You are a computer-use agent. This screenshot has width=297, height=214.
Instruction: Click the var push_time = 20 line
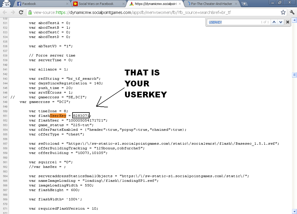point(51,88)
